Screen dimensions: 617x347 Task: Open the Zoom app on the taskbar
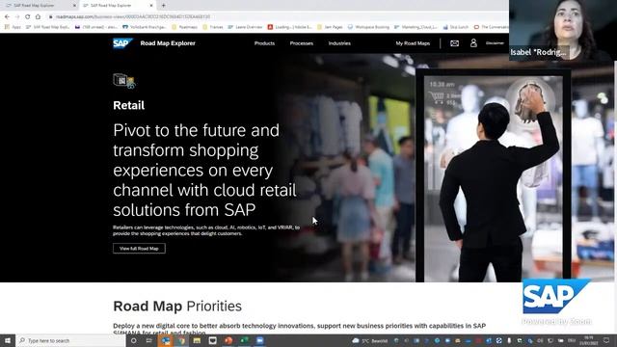tap(259, 340)
